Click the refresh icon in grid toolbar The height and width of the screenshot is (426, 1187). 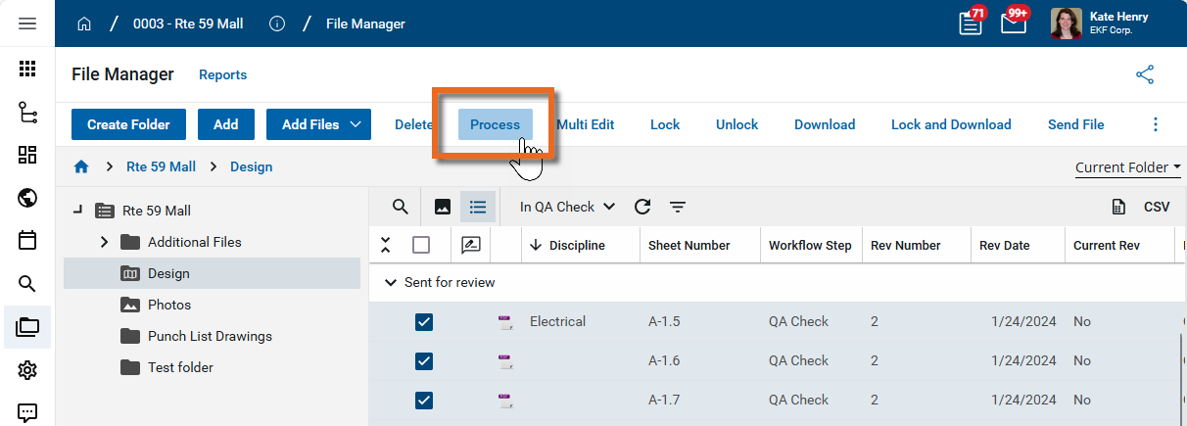pyautogui.click(x=642, y=207)
